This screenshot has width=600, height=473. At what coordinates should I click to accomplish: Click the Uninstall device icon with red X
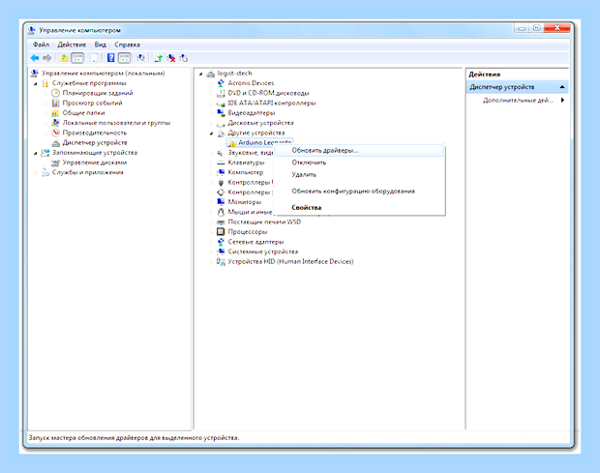171,58
